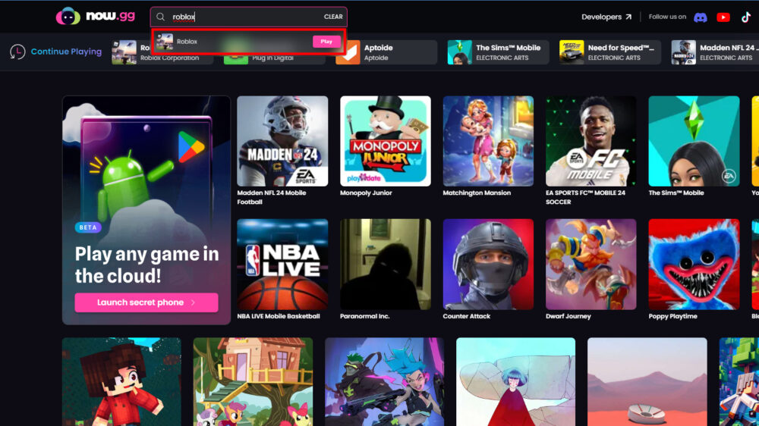Click the Continue Playing clock icon
759x426 pixels.
tap(17, 52)
